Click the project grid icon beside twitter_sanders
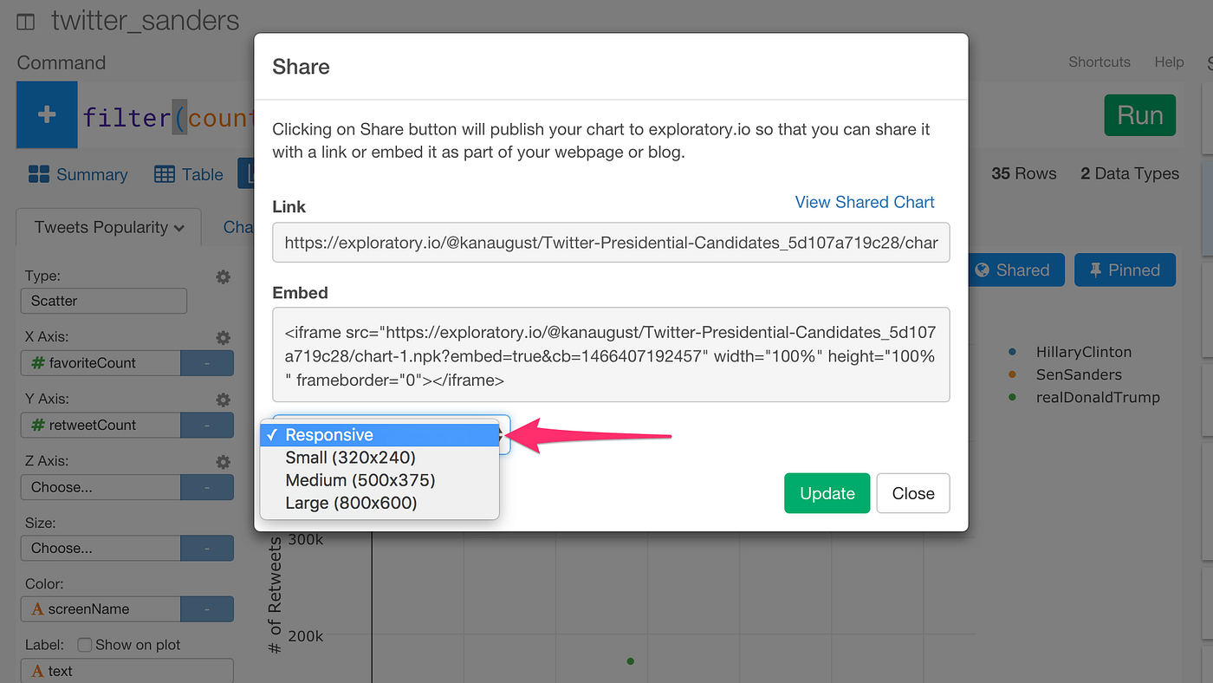Image resolution: width=1213 pixels, height=683 pixels. 25,20
